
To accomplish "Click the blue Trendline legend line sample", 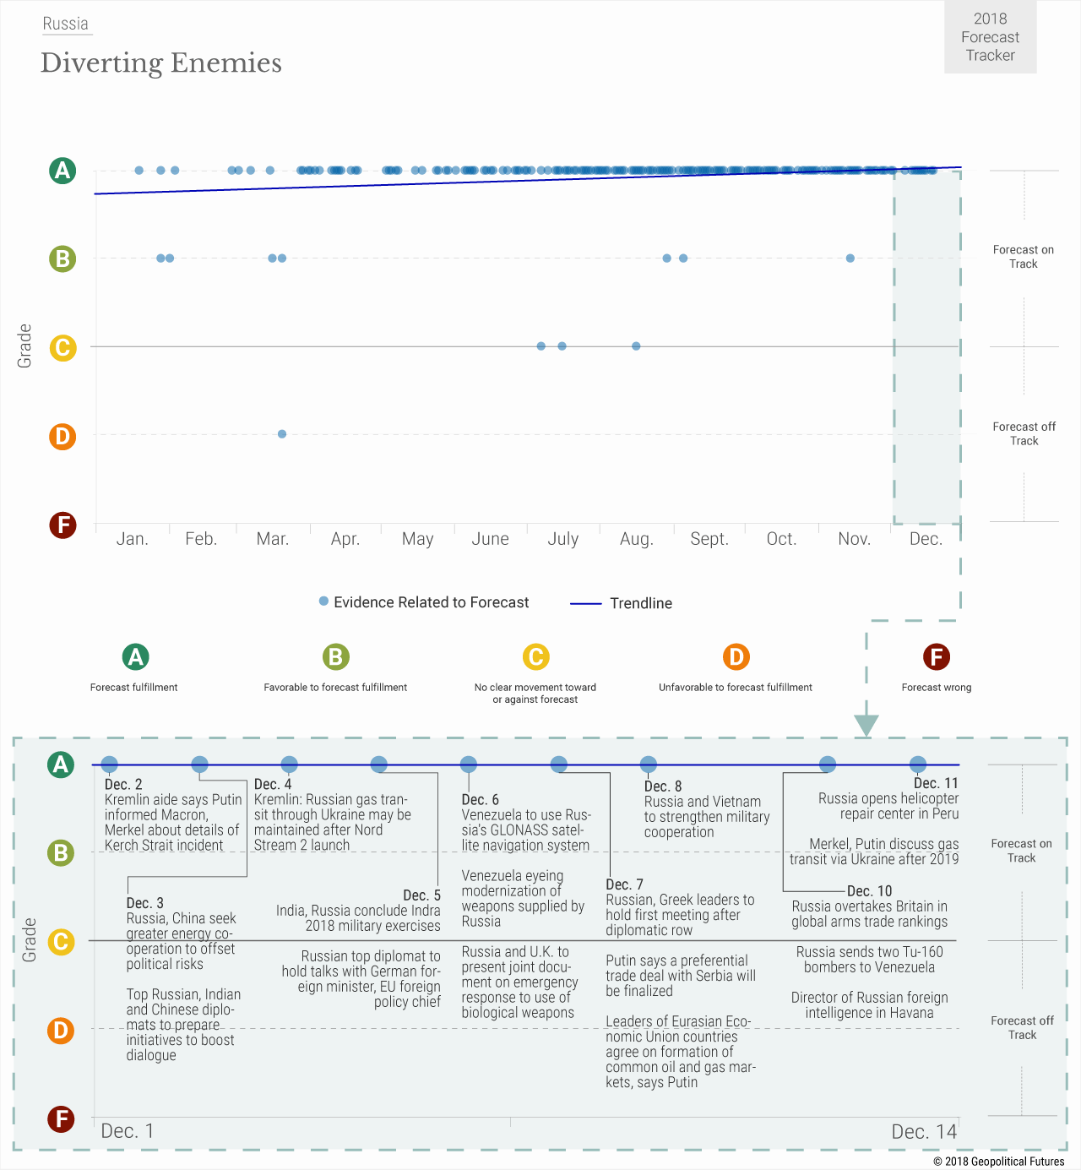I will (585, 603).
